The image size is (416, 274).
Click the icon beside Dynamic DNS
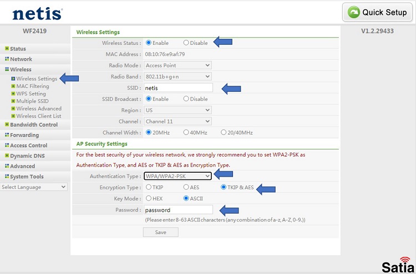[7, 156]
